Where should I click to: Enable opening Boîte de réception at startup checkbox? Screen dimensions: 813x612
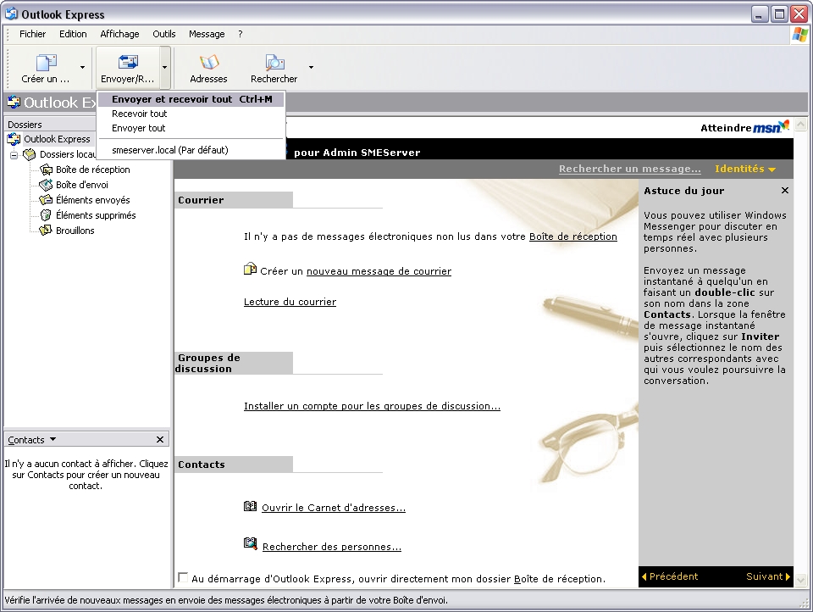tap(183, 577)
